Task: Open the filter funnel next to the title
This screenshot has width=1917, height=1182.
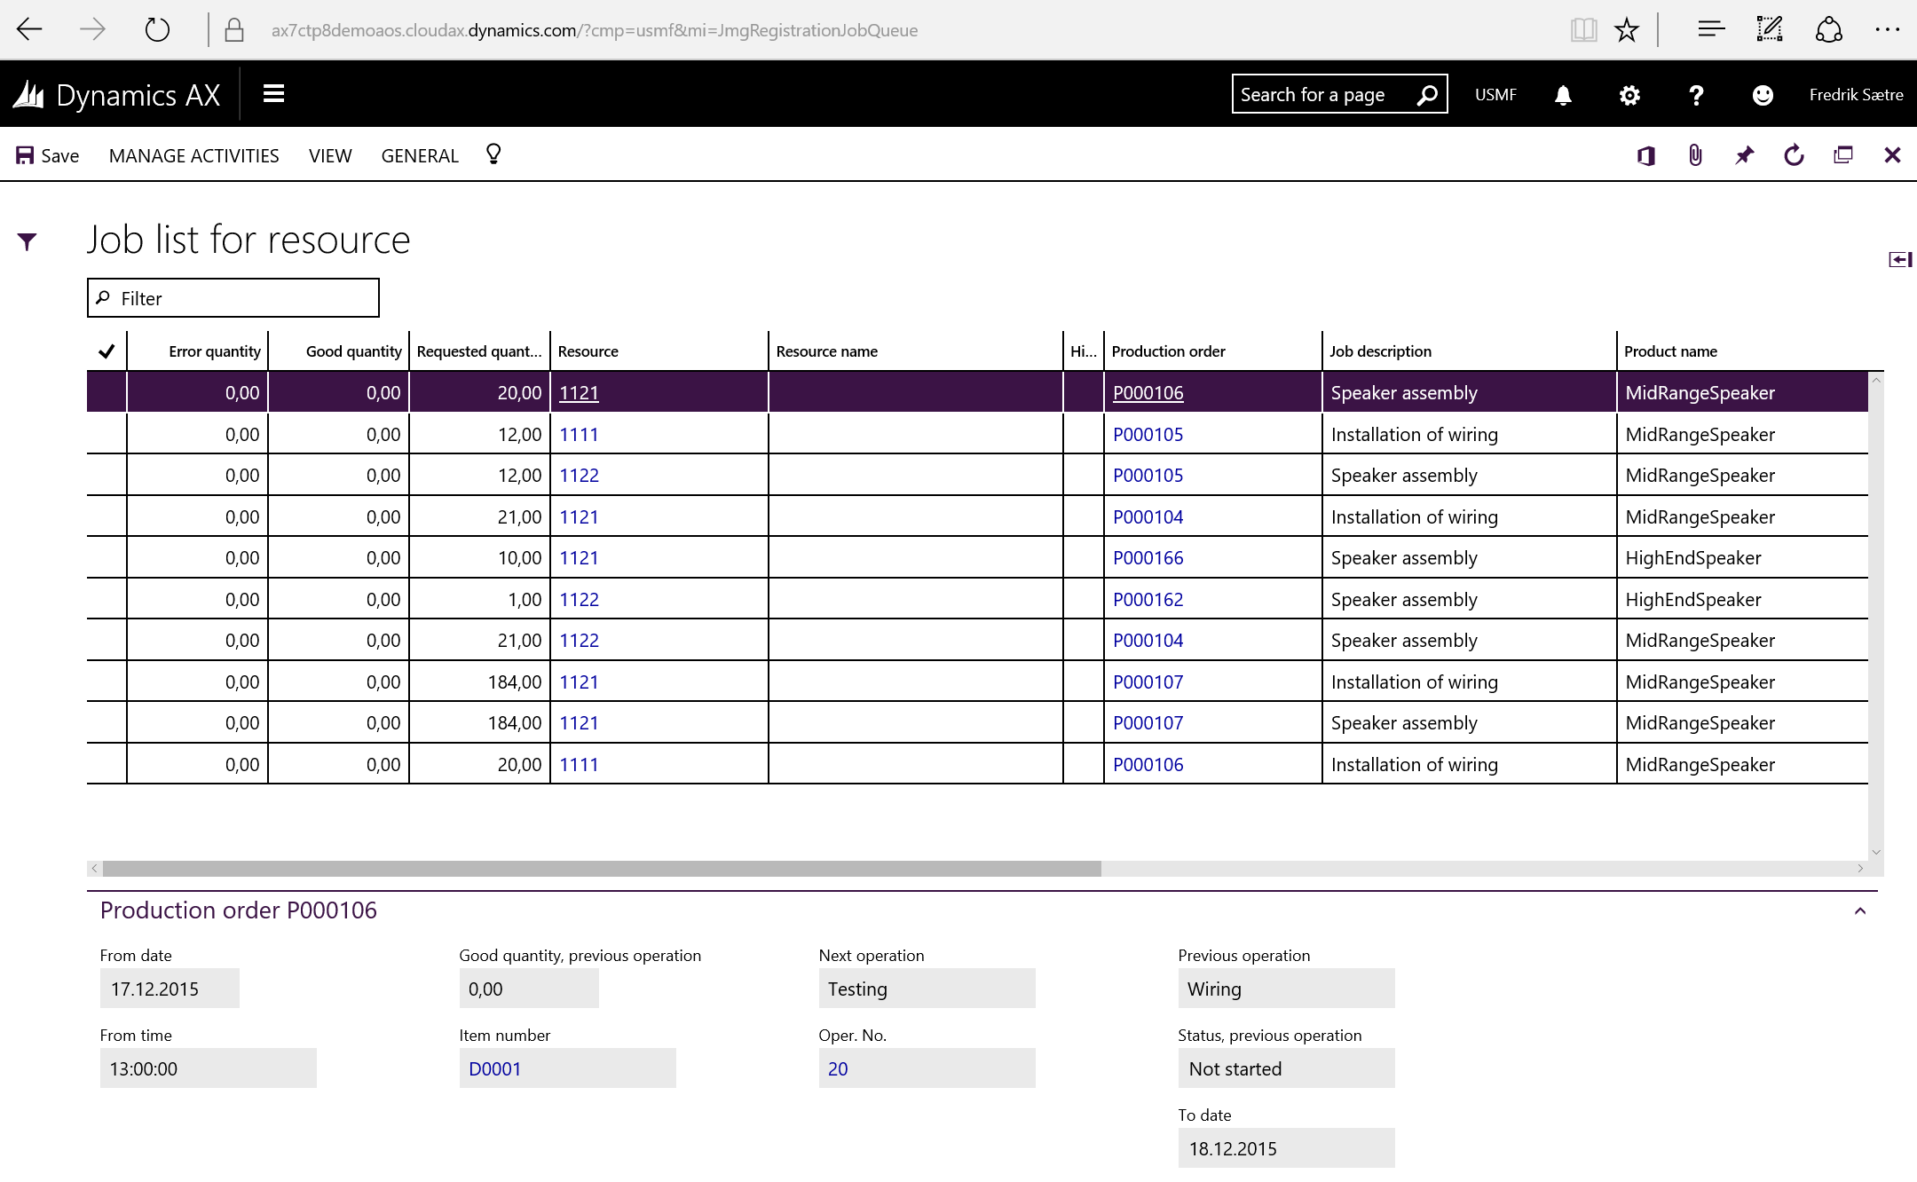Action: [28, 240]
